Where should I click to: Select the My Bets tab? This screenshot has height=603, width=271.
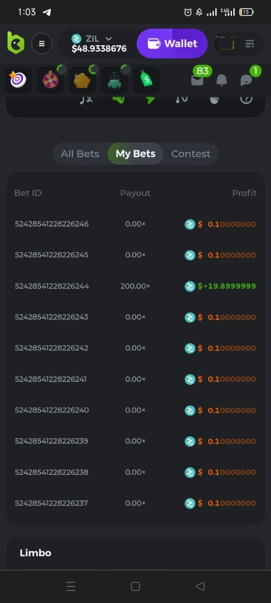[135, 154]
